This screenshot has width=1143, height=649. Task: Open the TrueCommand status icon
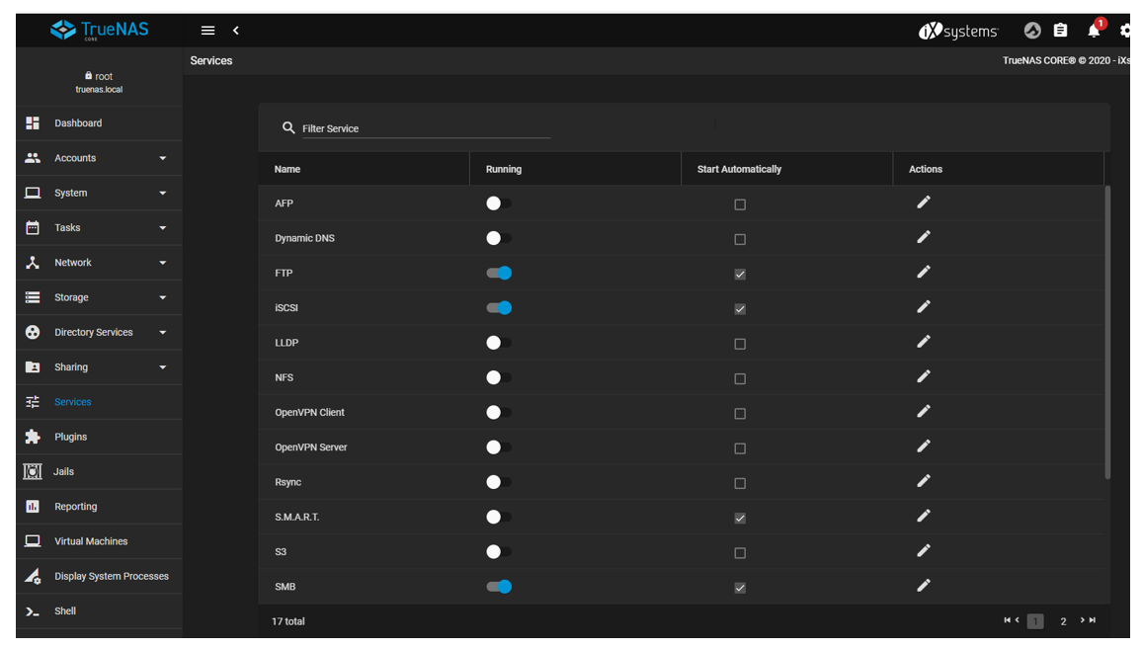(1032, 31)
